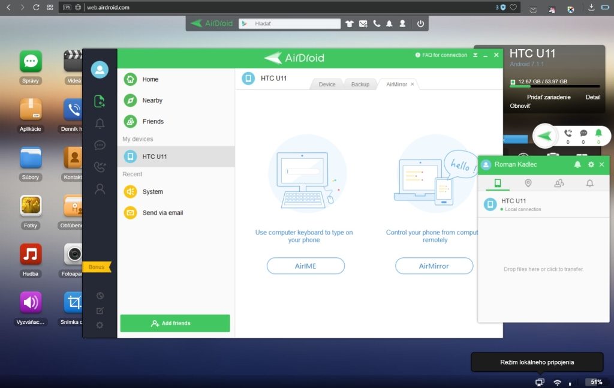This screenshot has height=388, width=614.
Task: Switch to the Device tab
Action: click(327, 85)
